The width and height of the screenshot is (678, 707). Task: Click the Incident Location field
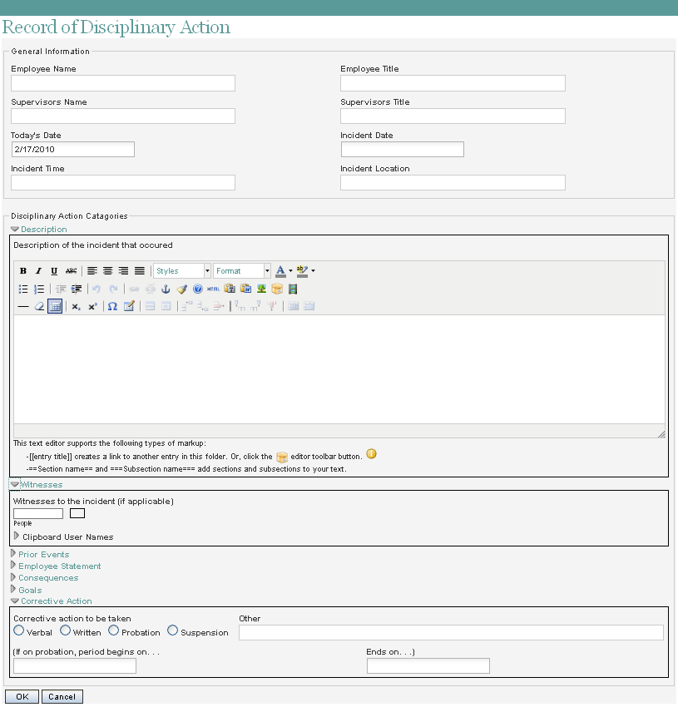pos(453,183)
